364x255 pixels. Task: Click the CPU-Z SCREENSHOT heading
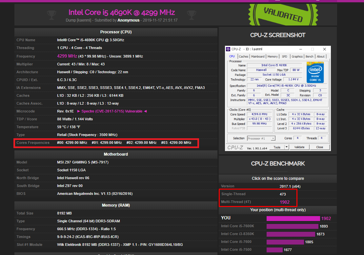click(278, 35)
